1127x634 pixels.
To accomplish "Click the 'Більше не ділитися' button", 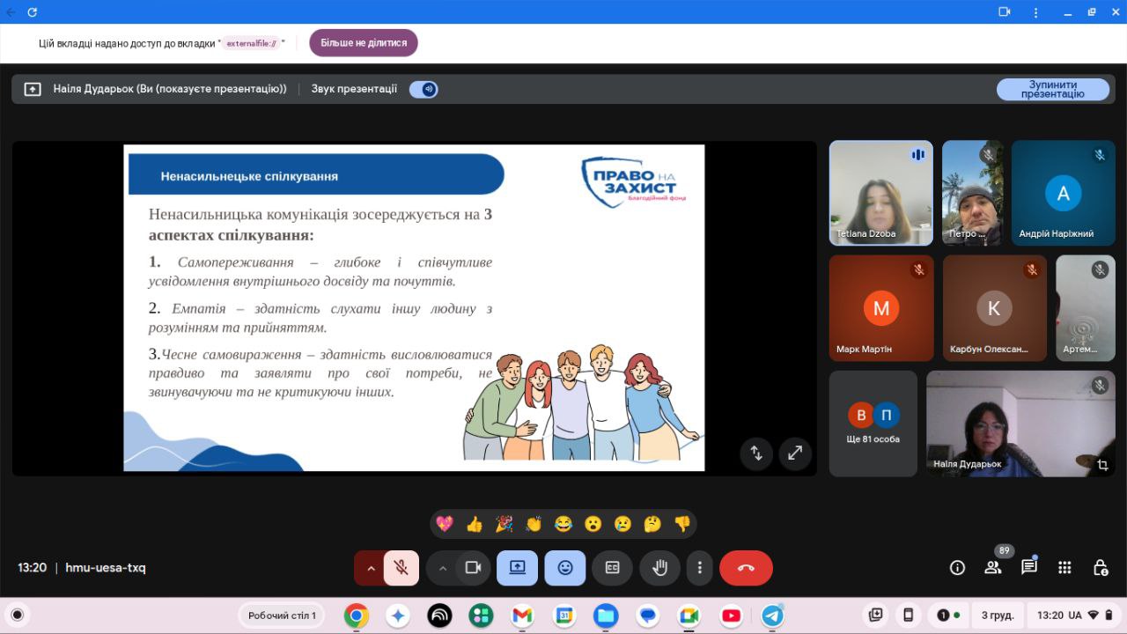I will 363,42.
